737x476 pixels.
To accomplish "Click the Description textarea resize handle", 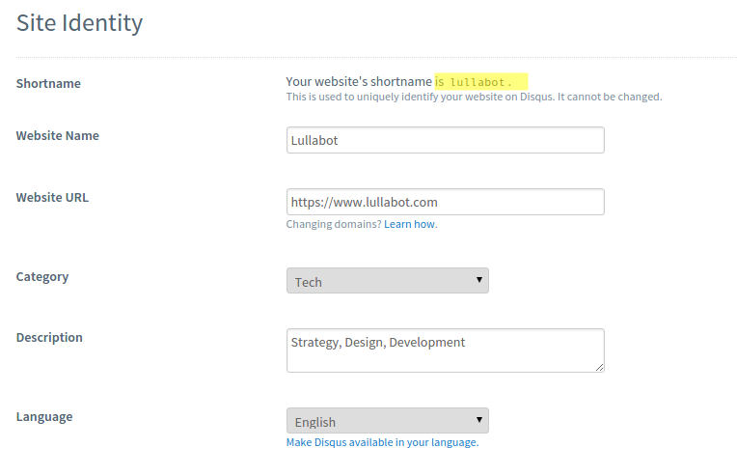I will click(x=599, y=367).
